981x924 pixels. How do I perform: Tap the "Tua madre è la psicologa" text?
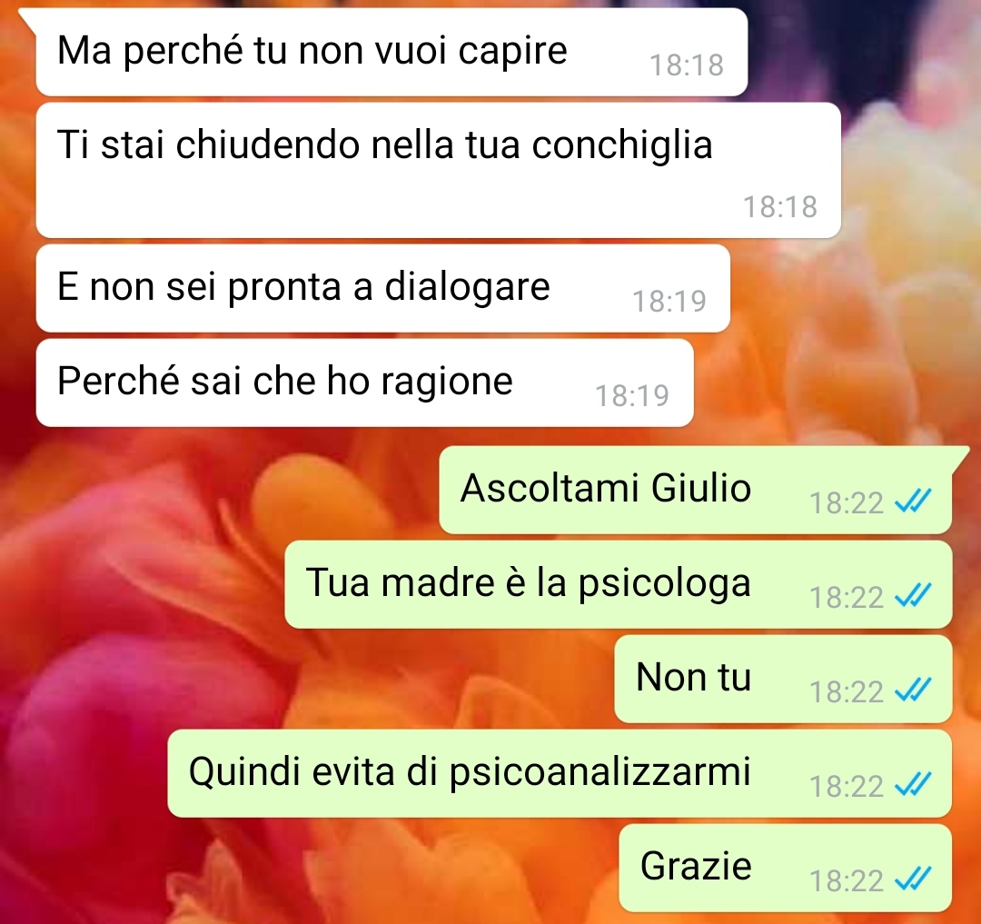528,583
